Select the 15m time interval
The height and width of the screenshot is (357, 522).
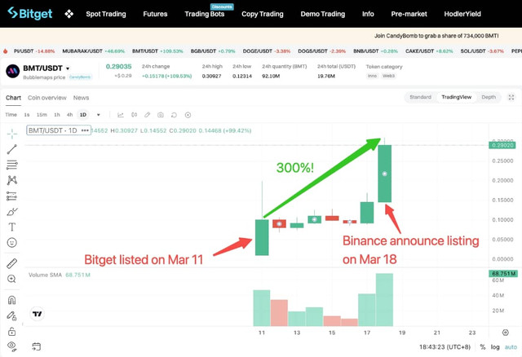point(42,115)
